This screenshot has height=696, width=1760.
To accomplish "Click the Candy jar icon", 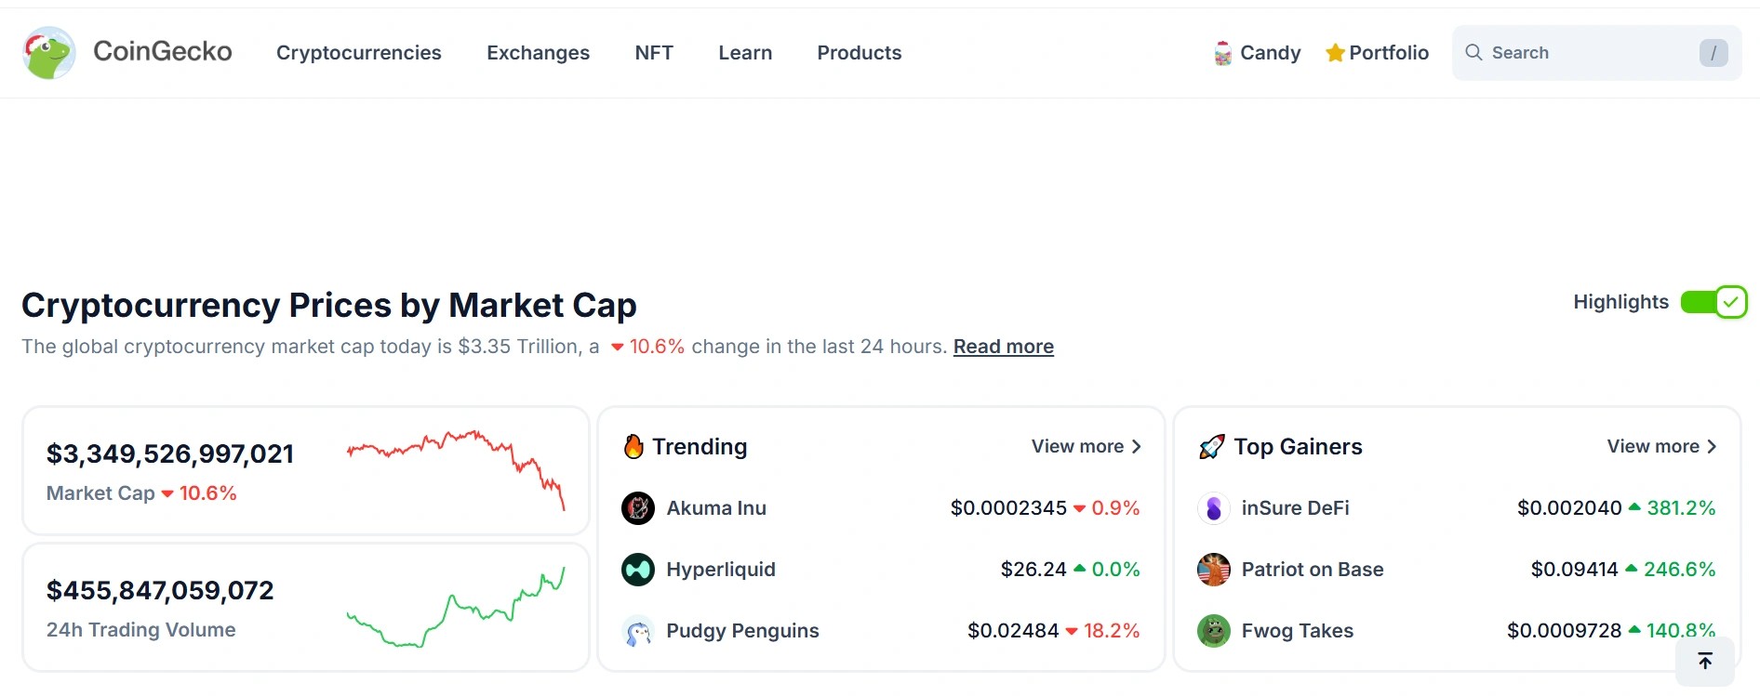I will pyautogui.click(x=1222, y=53).
